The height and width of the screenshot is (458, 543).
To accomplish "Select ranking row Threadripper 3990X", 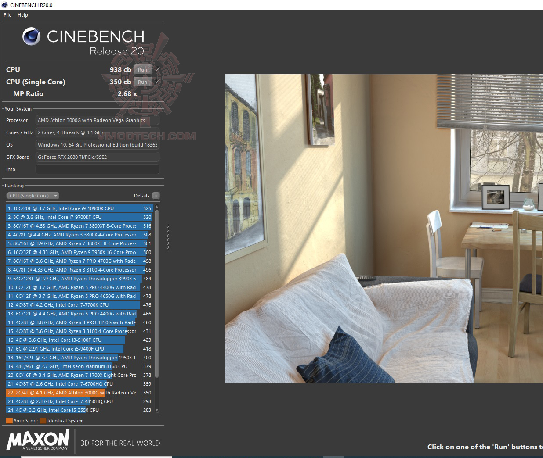I will coord(80,279).
